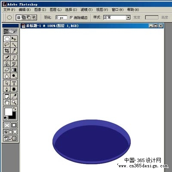Swap foreground and background colors arrow
Viewport: 172px width, 172px height.
point(15,109)
